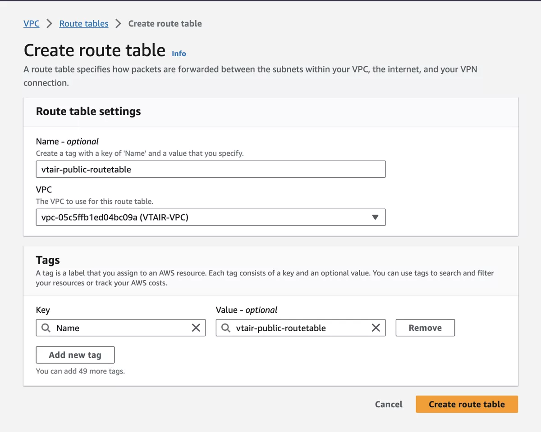Clear the Key field with its X icon
541x432 pixels.
tap(196, 328)
